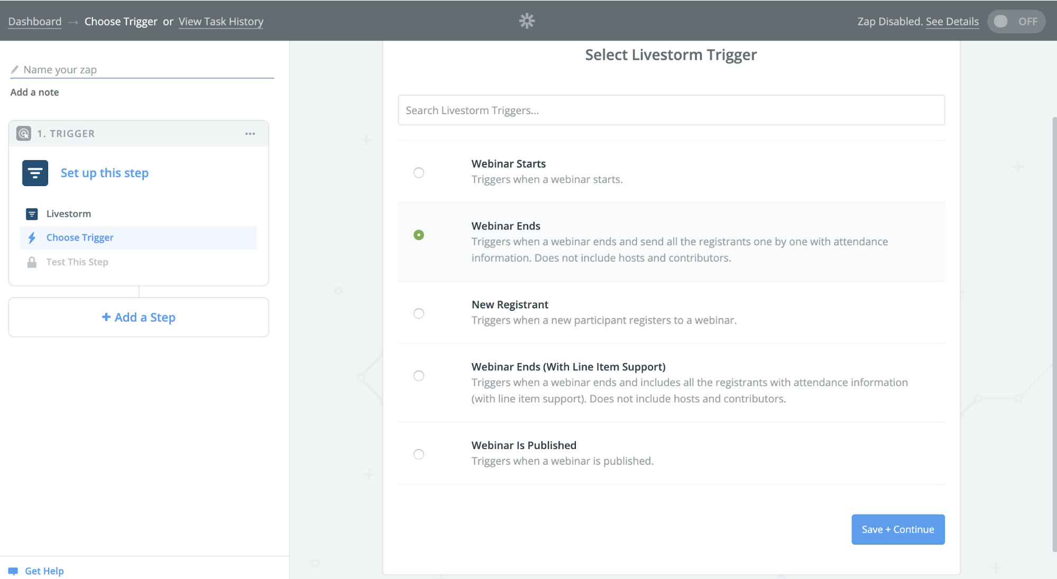Click the 'Webinar Starts' title text

[x=509, y=164]
